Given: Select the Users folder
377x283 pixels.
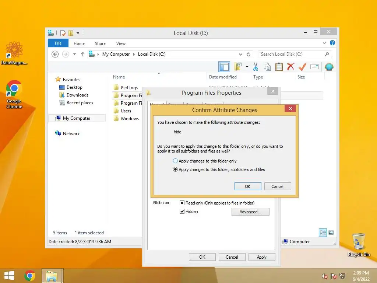Looking at the screenshot, I should 126,111.
